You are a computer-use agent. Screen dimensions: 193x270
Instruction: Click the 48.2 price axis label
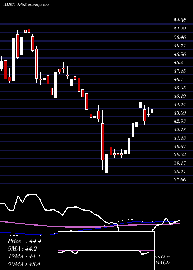tap(178, 62)
